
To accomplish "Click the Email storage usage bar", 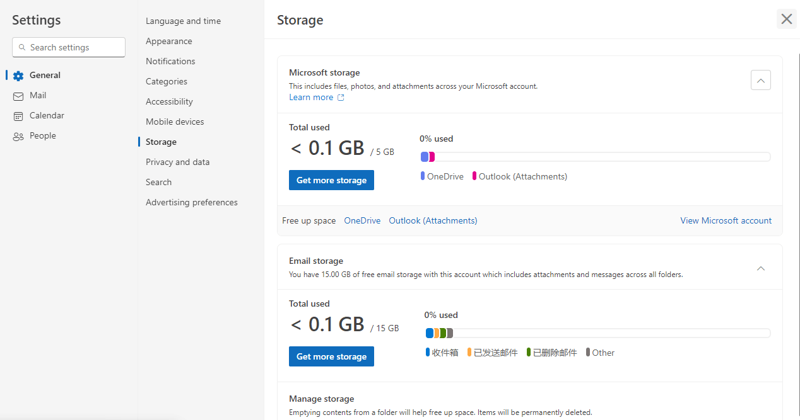I will click(597, 333).
